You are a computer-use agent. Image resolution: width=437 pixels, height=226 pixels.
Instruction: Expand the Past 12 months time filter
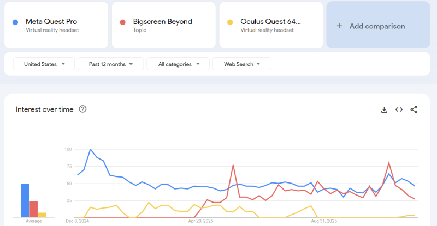coord(111,64)
